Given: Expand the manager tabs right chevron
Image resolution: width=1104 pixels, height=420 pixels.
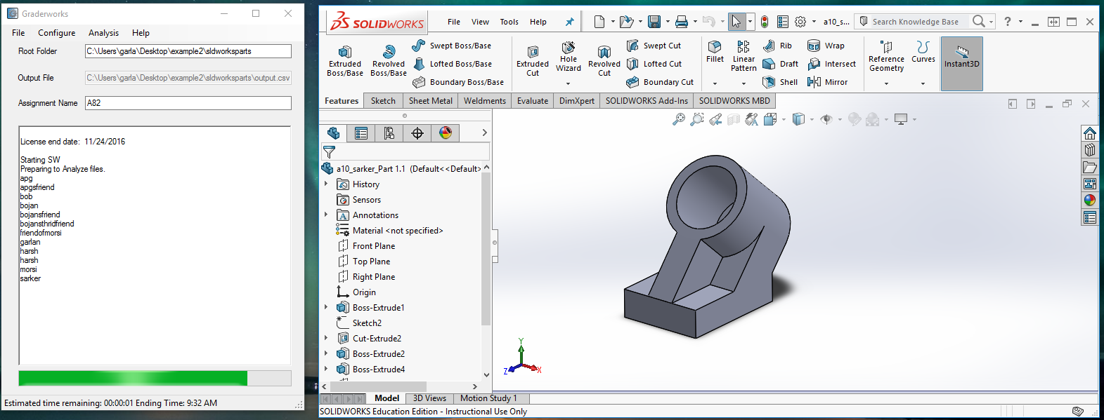Looking at the screenshot, I should (x=484, y=133).
